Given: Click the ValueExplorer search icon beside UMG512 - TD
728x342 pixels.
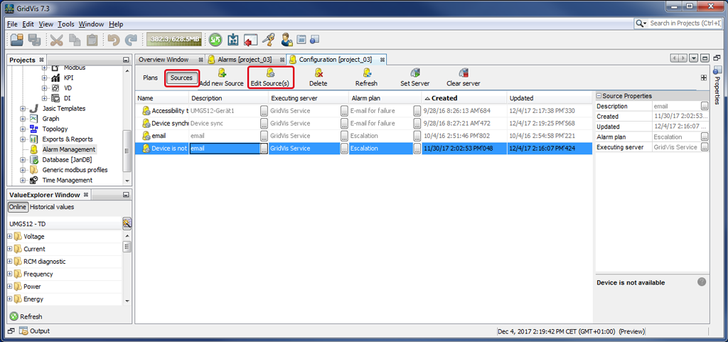Looking at the screenshot, I should (127, 223).
